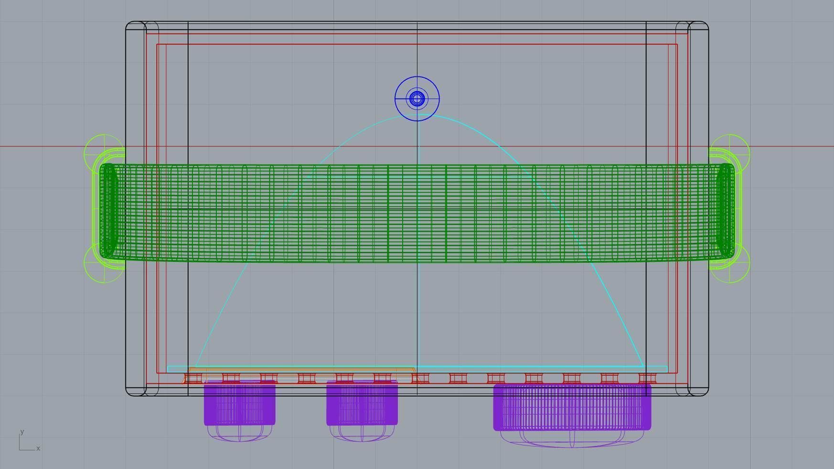Select the light green bracket on left side
The height and width of the screenshot is (469, 834).
click(x=104, y=209)
